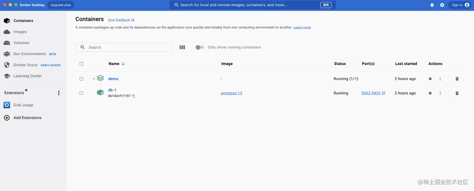Click the Image column header
Viewport: 474px width, 191px height.
coord(227,64)
